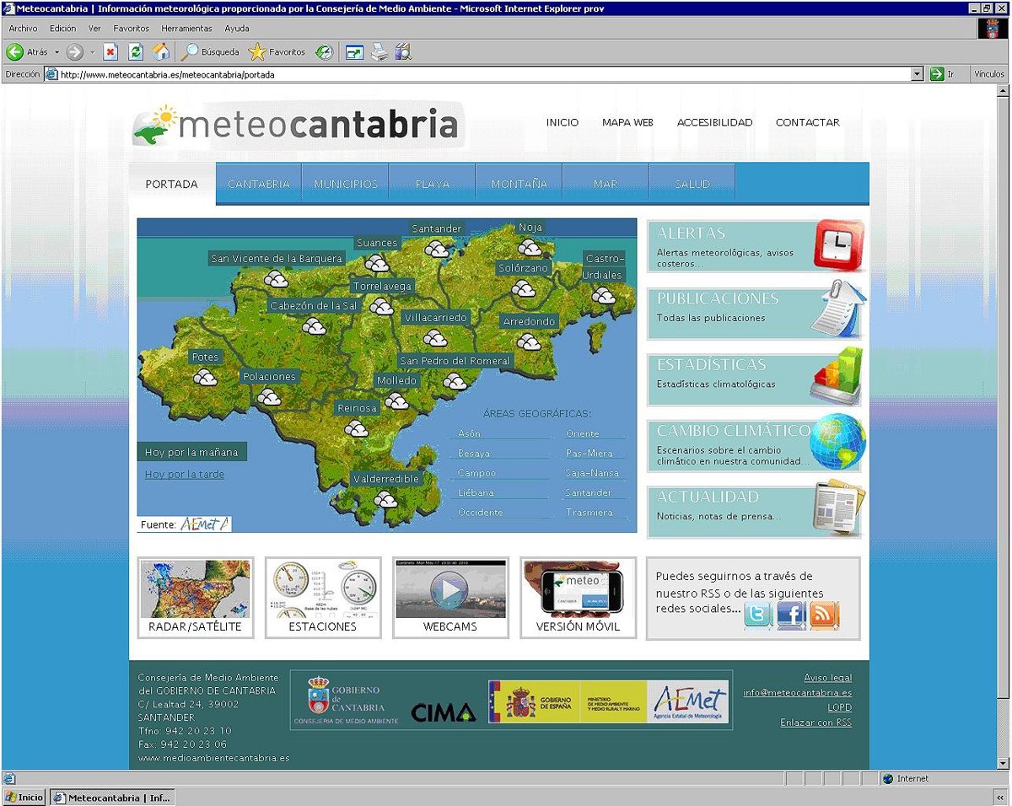Refresh the page with the toolbar icon

coord(135,52)
